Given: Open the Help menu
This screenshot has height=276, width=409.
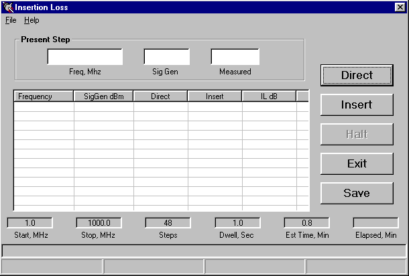Looking at the screenshot, I should click(x=32, y=20).
